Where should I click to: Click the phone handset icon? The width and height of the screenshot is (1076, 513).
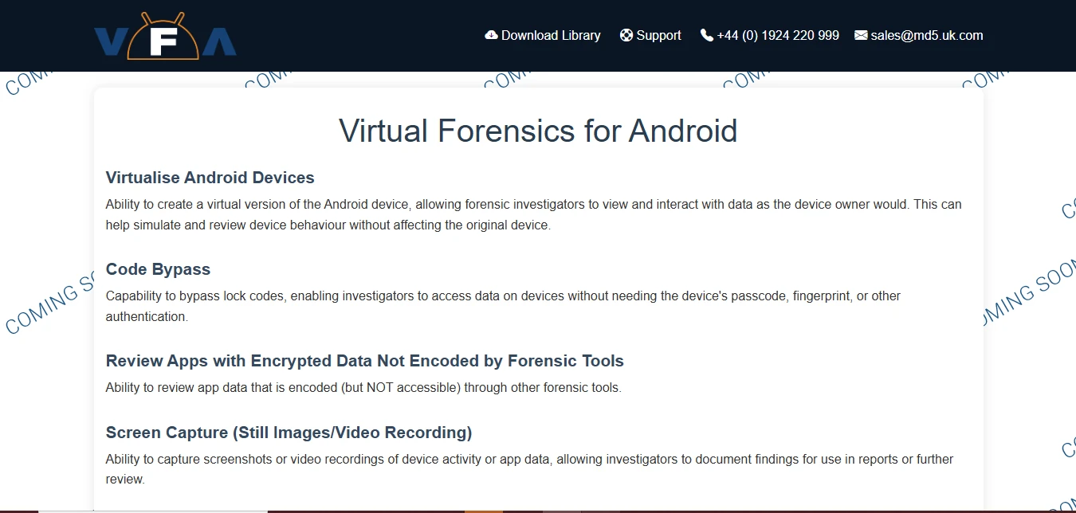coord(706,35)
